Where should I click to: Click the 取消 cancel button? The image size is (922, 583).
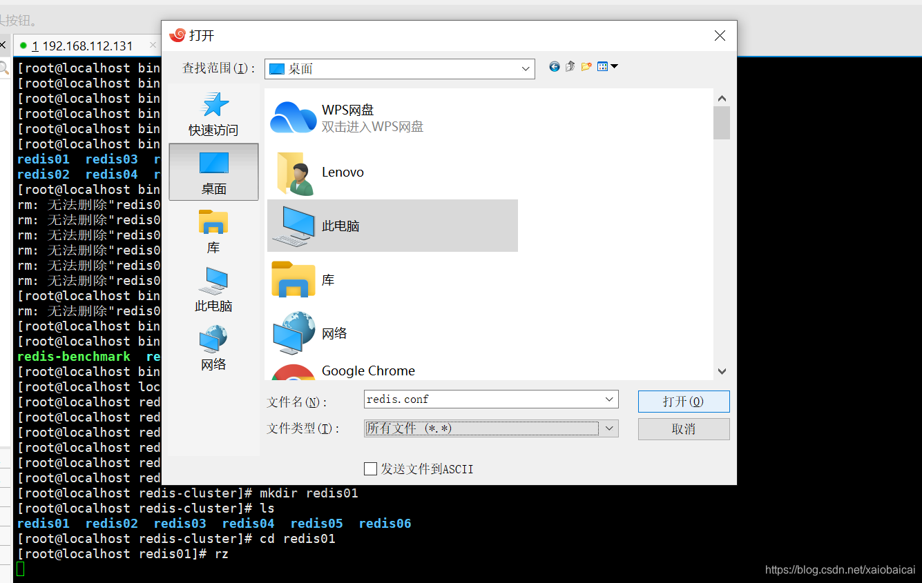(684, 429)
